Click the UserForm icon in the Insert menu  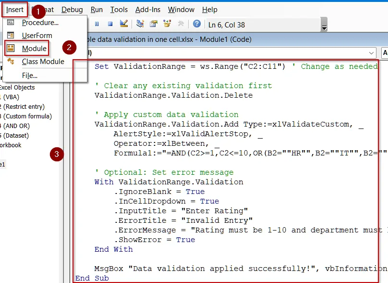coord(11,35)
